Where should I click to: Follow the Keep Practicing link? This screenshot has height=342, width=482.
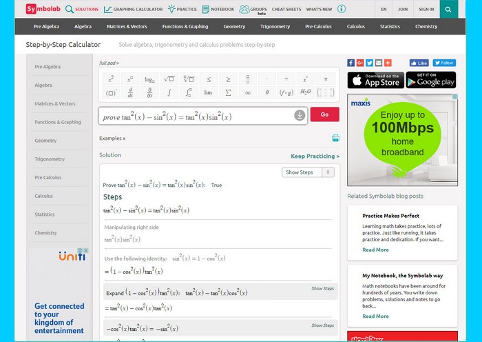(x=315, y=156)
